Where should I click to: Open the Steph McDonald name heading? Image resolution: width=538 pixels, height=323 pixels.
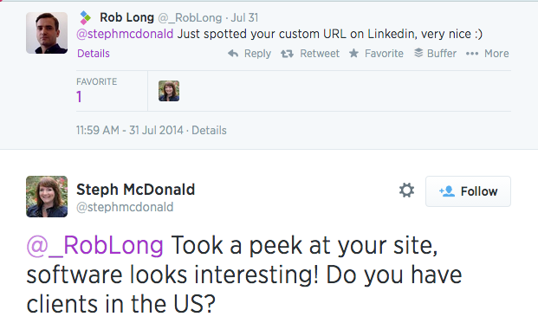tap(135, 190)
